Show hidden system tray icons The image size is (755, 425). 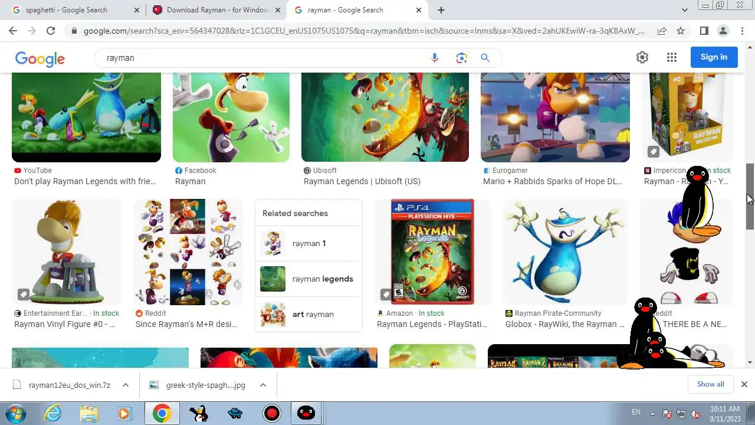point(652,413)
